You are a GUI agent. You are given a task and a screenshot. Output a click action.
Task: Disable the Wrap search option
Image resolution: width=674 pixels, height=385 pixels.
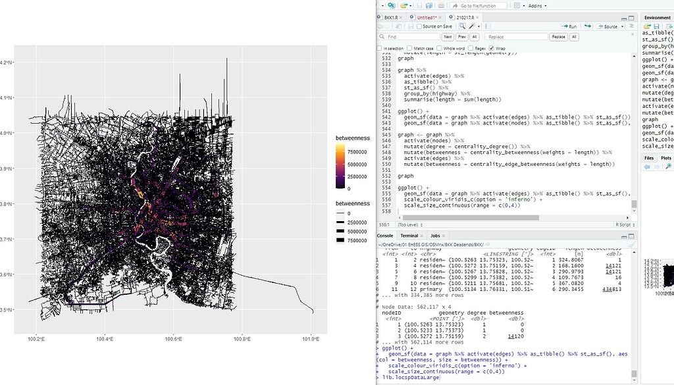(x=491, y=47)
